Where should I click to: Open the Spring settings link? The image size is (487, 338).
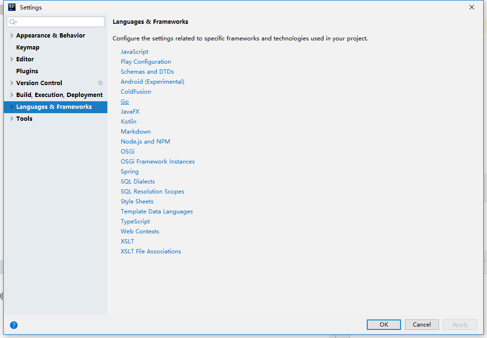tap(130, 172)
